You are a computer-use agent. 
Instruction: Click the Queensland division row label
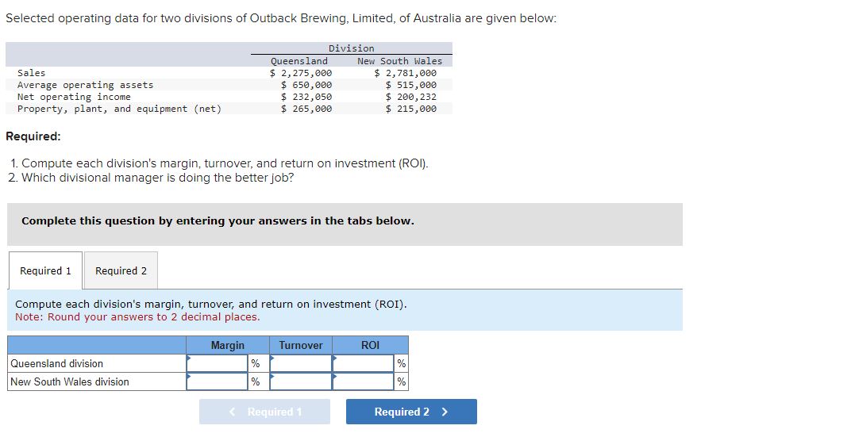pyautogui.click(x=56, y=363)
